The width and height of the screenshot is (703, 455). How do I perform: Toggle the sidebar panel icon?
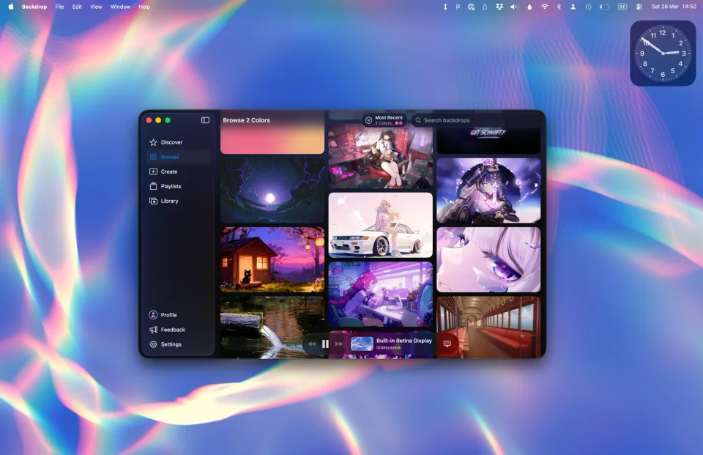click(x=205, y=120)
